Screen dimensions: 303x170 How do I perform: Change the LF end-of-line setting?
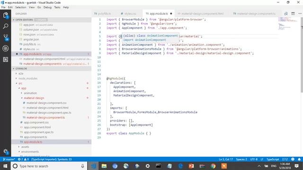pyautogui.click(x=262, y=159)
